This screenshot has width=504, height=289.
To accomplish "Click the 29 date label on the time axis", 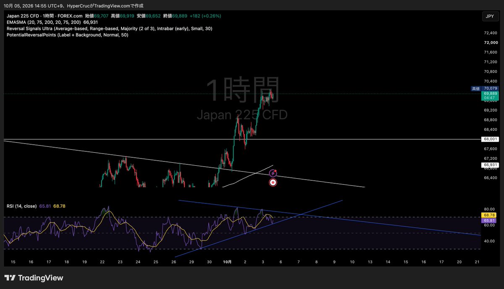I will click(192, 262).
